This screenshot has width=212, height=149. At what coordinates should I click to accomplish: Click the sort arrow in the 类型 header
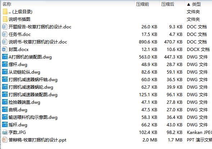[189, 4]
